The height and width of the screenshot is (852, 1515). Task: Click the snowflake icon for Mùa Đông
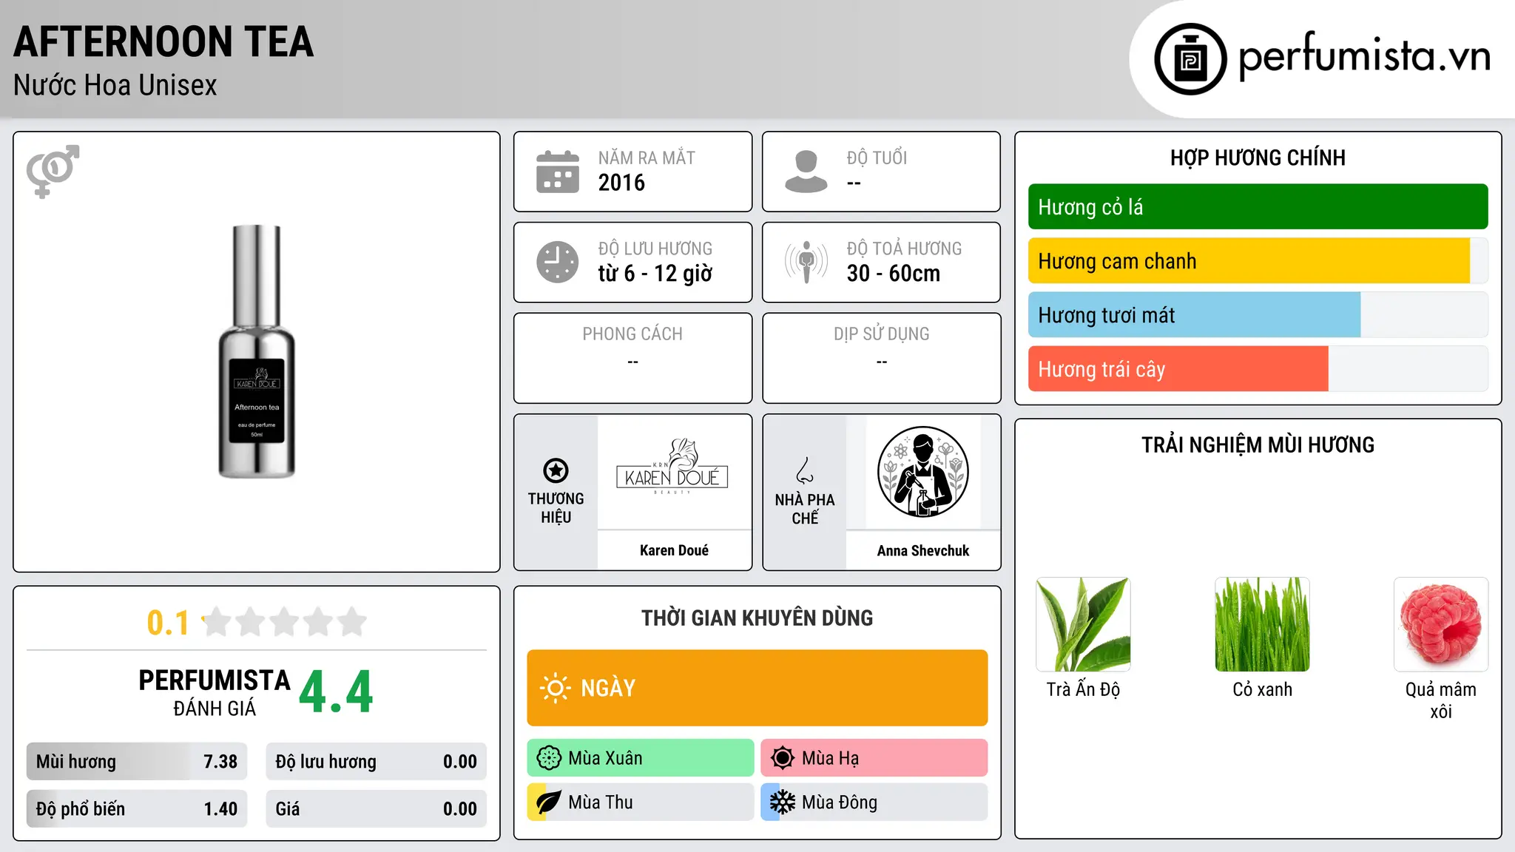coord(783,802)
